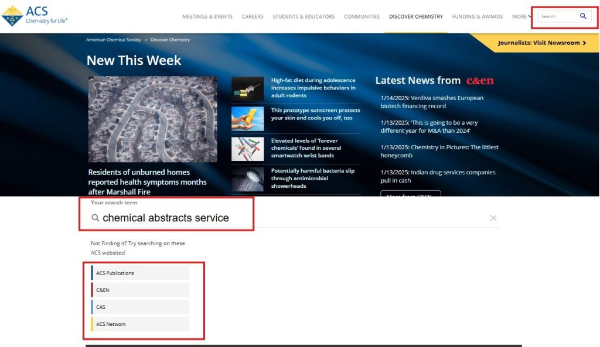
Task: Open M&A different year news item
Action: click(x=429, y=126)
